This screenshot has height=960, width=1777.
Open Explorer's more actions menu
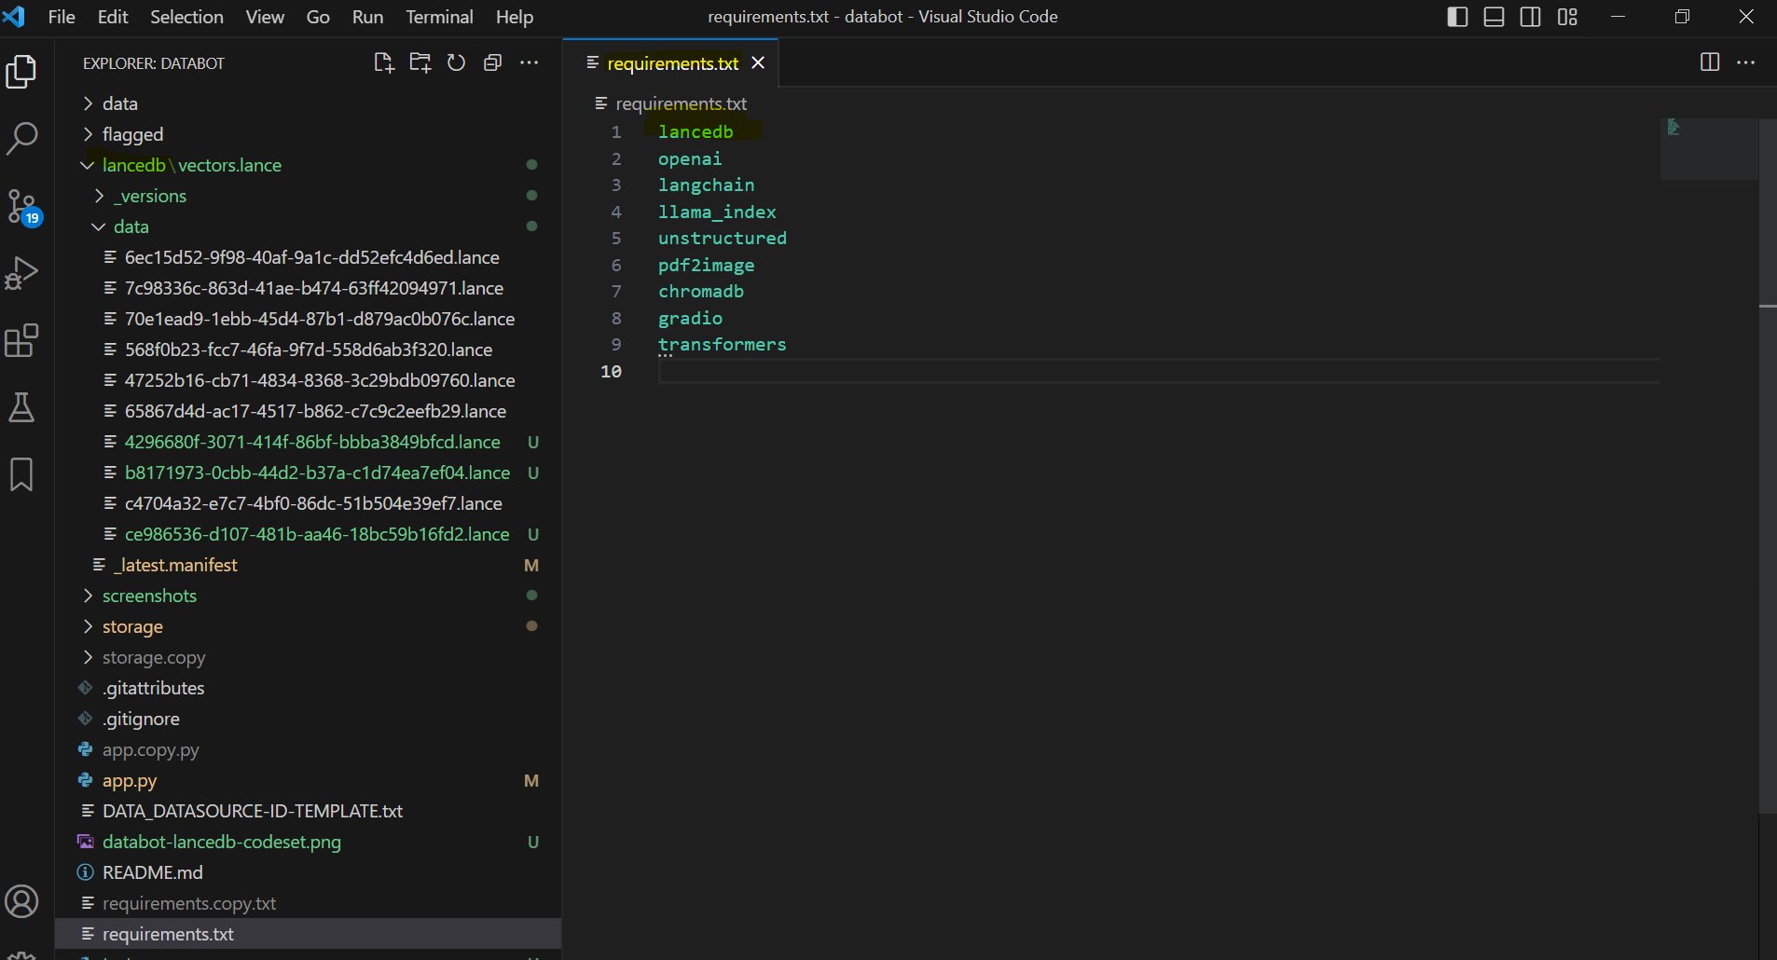[529, 62]
